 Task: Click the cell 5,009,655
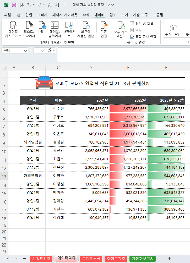click(x=90, y=193)
